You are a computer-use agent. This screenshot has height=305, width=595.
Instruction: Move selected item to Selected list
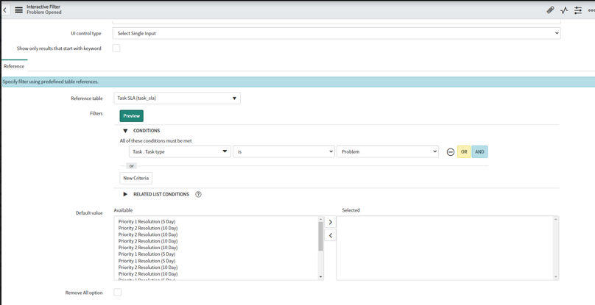(330, 222)
